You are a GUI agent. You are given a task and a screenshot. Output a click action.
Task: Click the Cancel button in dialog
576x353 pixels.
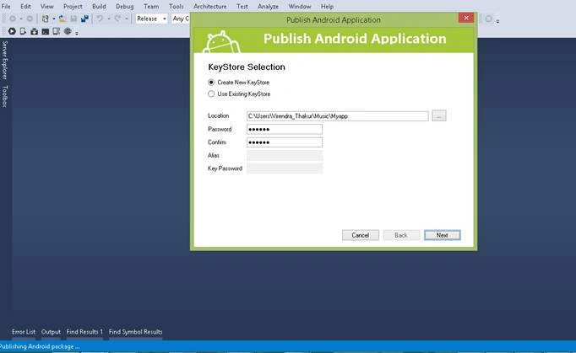click(x=361, y=235)
